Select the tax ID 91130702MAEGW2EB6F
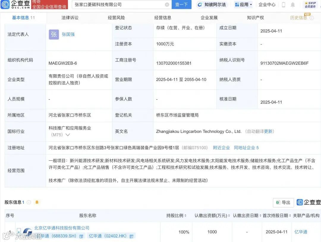The image size is (321, 242). click(x=284, y=63)
